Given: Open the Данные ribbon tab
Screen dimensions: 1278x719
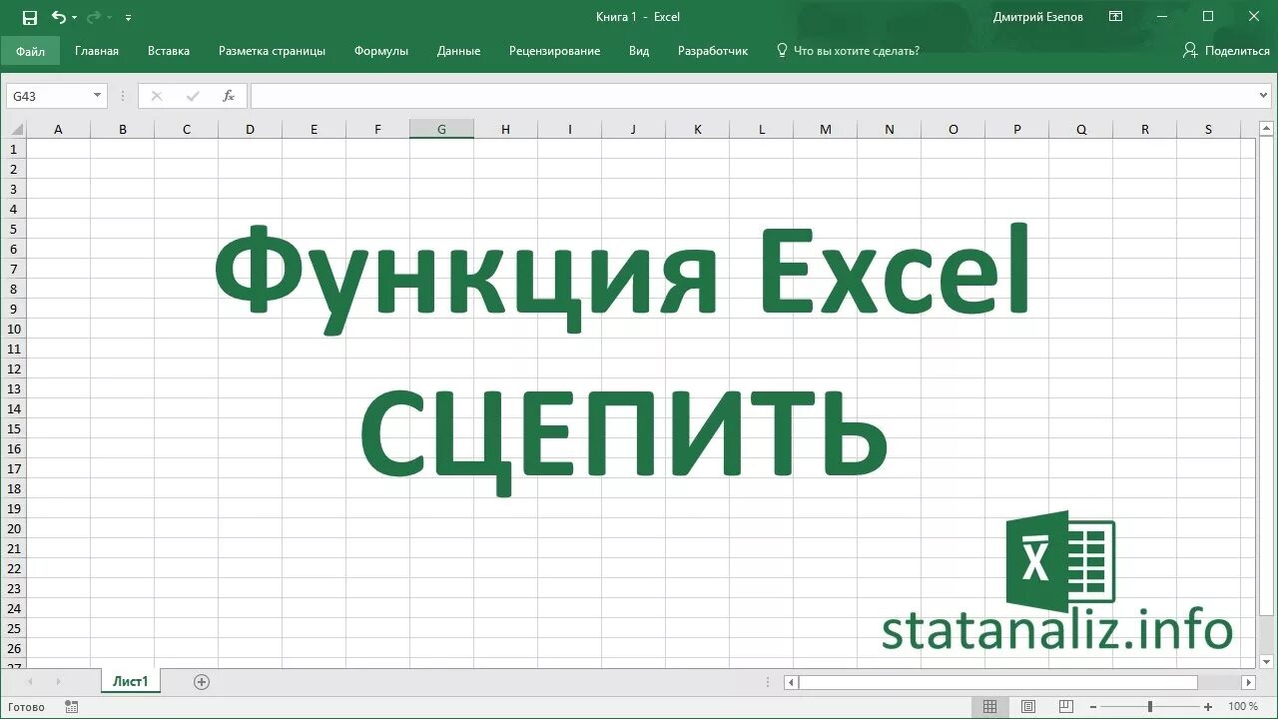Looking at the screenshot, I should coord(458,51).
